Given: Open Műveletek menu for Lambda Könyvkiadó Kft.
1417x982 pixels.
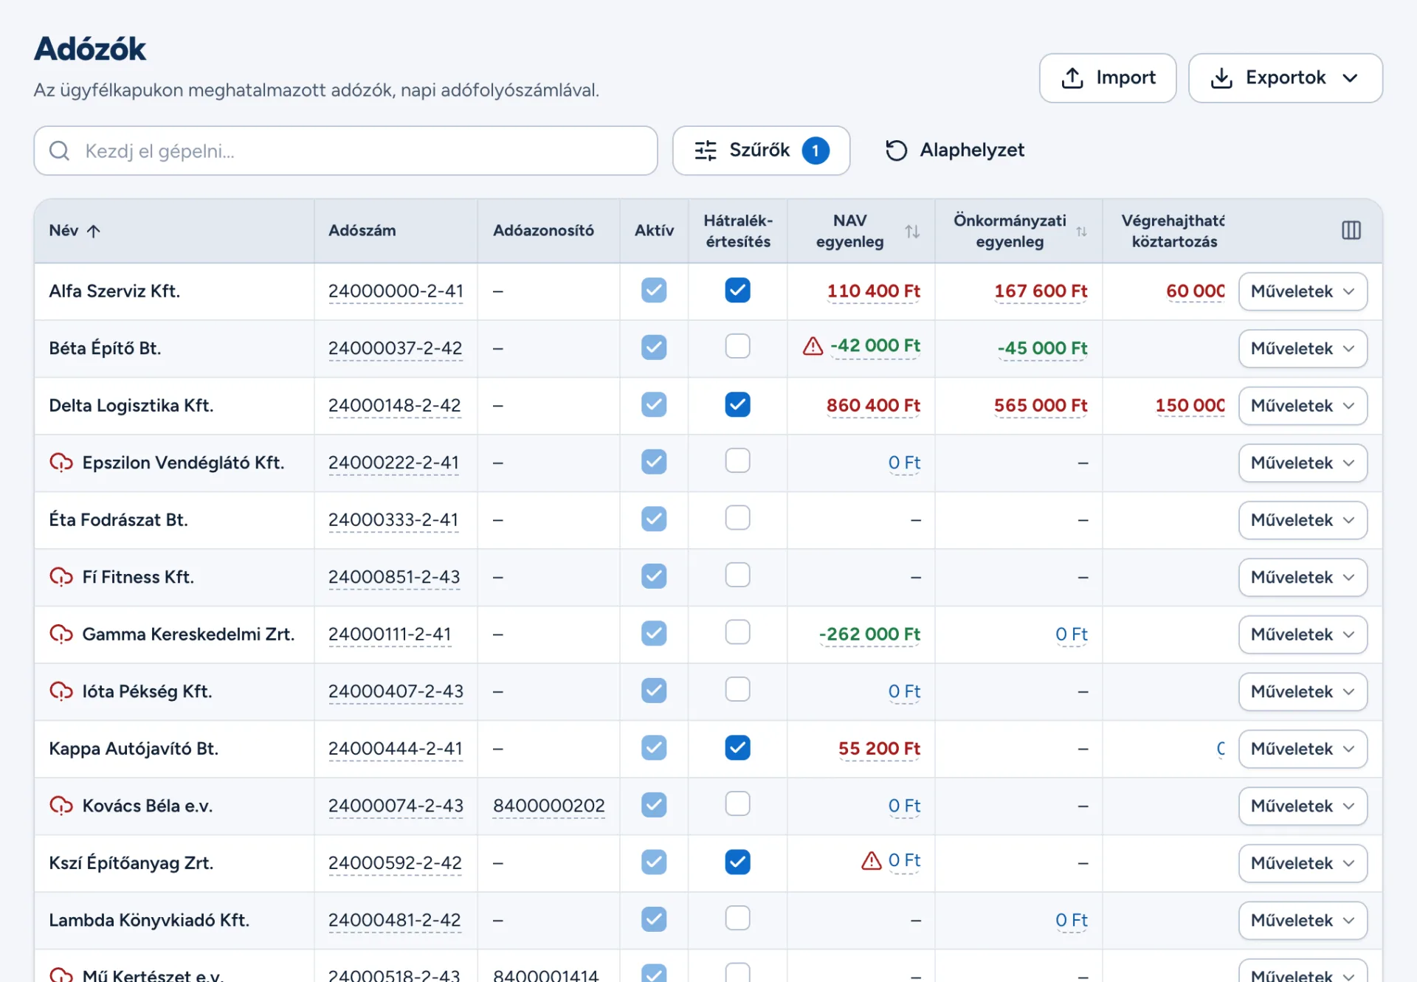Looking at the screenshot, I should [1303, 920].
